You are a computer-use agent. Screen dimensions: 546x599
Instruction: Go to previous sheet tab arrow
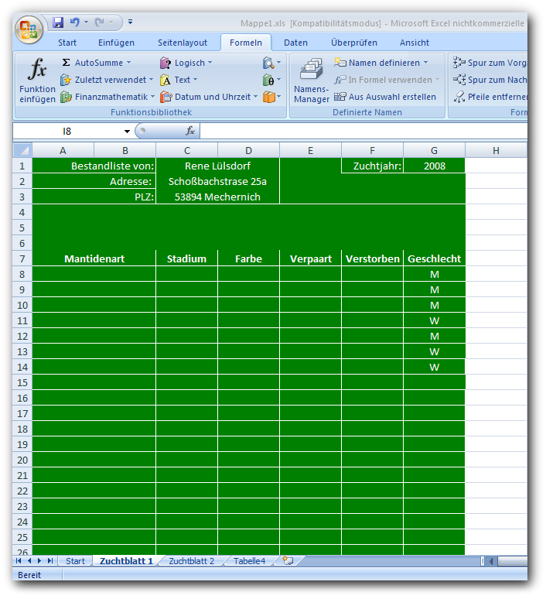pos(29,561)
